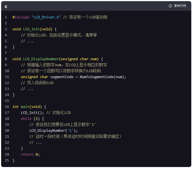Click LCD_DisplayNumber('1'); call on line 20
The image size is (193, 169).
tap(53, 131)
